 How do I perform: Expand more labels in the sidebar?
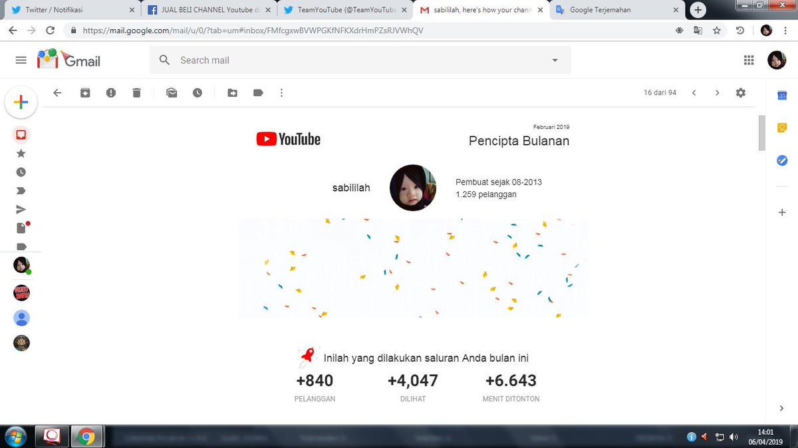[21, 246]
